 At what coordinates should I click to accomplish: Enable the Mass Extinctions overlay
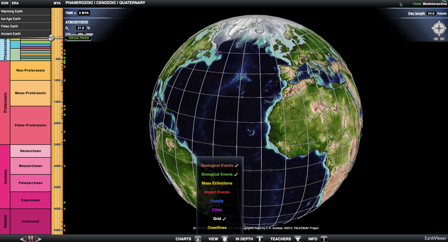217,183
